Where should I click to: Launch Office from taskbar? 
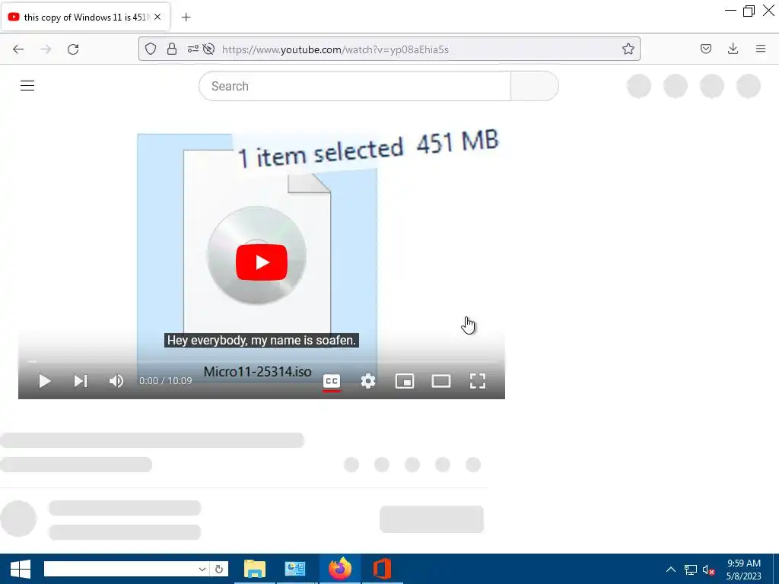pyautogui.click(x=382, y=569)
